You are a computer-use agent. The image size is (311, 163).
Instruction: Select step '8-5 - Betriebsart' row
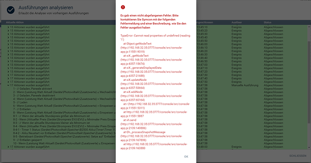[64, 137]
